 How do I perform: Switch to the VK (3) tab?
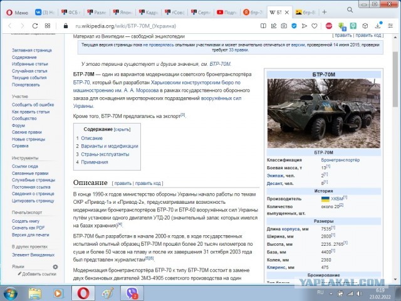45,13
